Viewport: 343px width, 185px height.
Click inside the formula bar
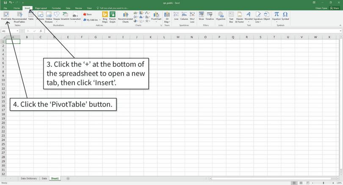coord(193,31)
